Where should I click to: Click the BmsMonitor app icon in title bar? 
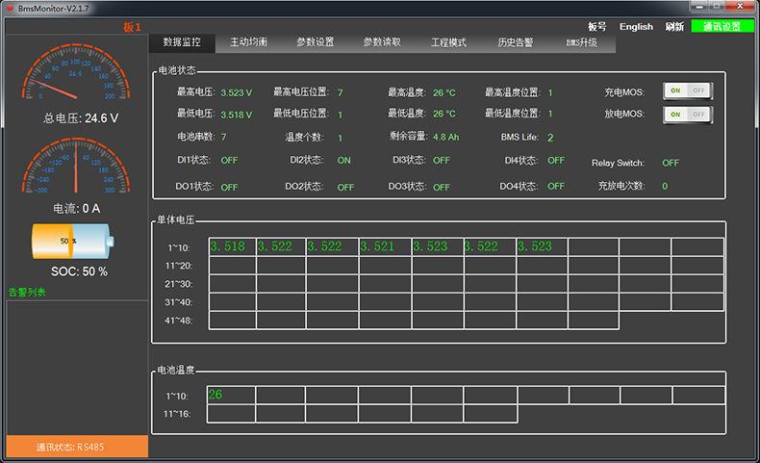10,8
